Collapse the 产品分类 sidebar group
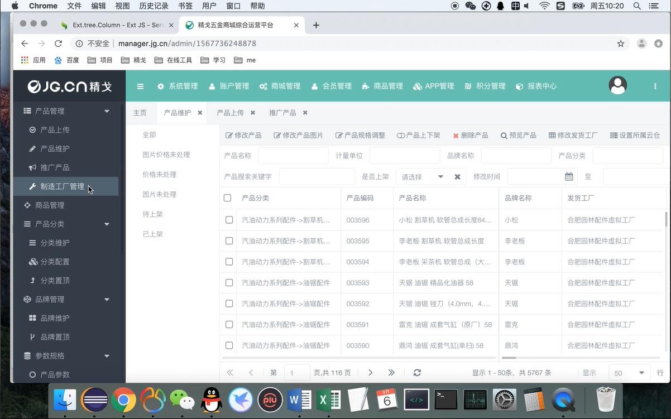The height and width of the screenshot is (419, 671). (x=107, y=224)
